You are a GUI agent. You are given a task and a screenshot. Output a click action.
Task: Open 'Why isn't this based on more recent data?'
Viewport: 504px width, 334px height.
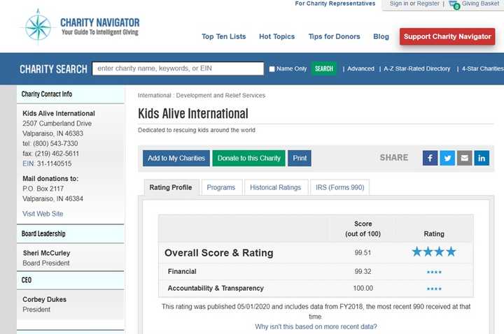point(316,326)
